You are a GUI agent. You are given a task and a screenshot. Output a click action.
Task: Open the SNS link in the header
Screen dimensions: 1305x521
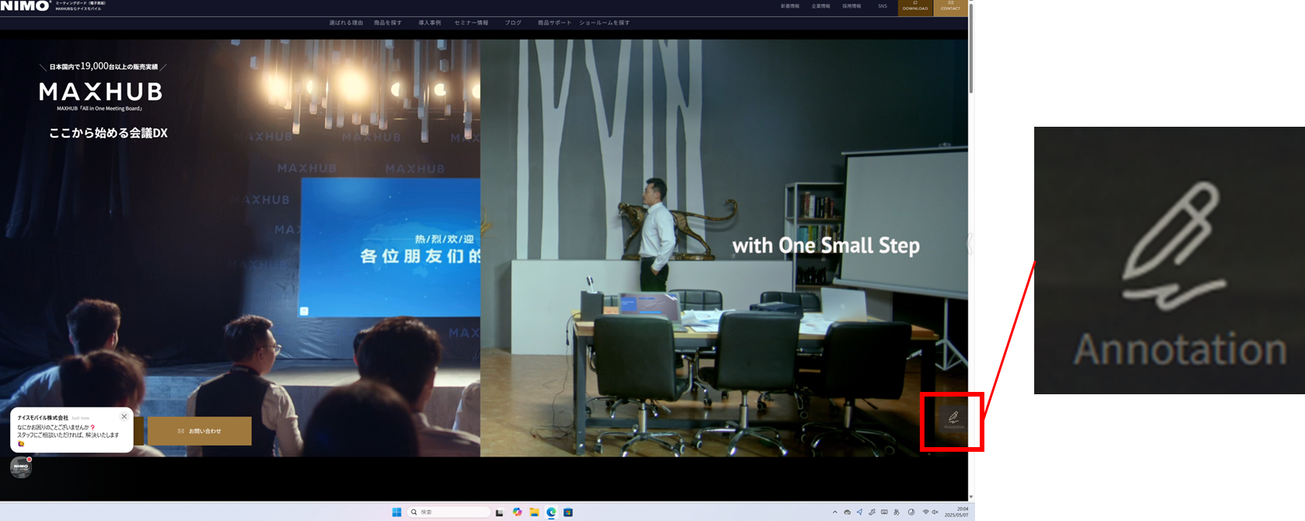(882, 6)
